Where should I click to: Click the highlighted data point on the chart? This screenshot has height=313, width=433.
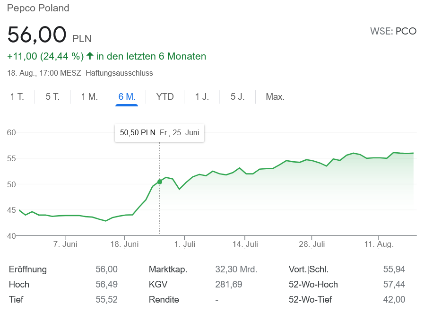(160, 181)
